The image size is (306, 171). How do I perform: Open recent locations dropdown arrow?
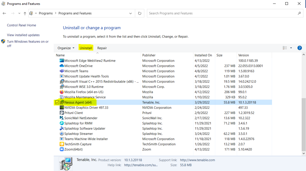pos(19,13)
